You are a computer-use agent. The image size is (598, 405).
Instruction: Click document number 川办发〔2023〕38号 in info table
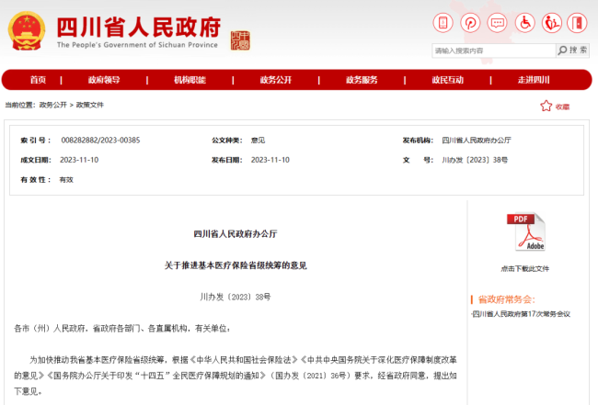pos(475,160)
